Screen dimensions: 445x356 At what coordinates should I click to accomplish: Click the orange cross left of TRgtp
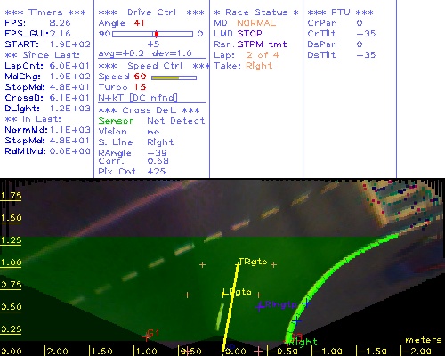click(x=202, y=264)
